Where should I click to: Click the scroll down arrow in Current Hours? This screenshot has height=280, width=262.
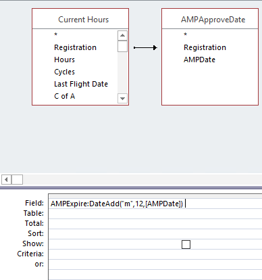pyautogui.click(x=122, y=99)
